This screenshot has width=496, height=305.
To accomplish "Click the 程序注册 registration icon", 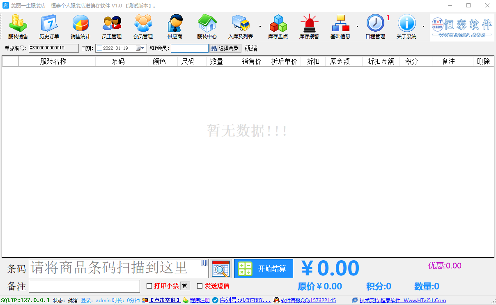I will tap(186, 300).
